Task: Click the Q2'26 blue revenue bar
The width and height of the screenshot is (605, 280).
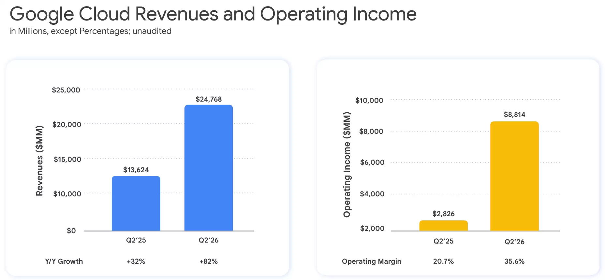Action: (x=209, y=168)
